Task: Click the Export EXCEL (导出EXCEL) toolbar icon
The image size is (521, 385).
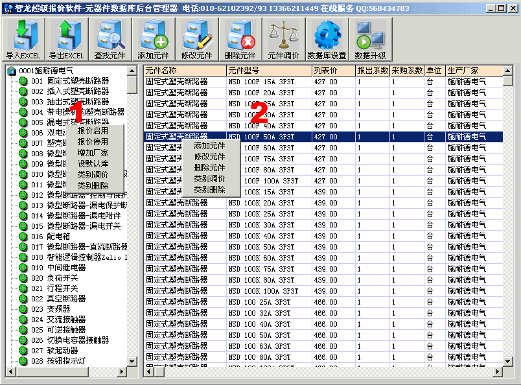Action: click(x=66, y=39)
